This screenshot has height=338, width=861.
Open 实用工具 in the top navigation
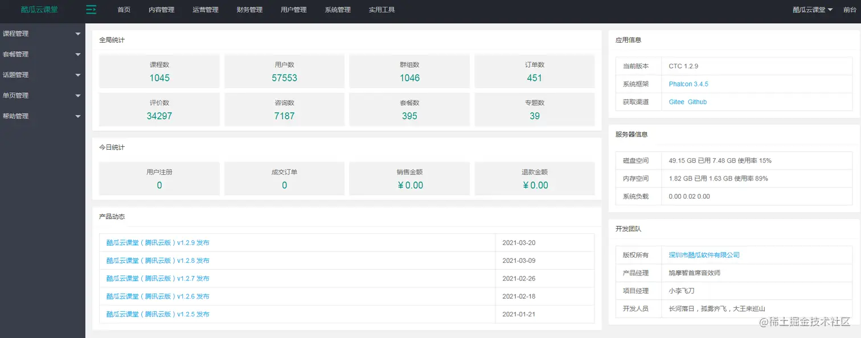382,10
